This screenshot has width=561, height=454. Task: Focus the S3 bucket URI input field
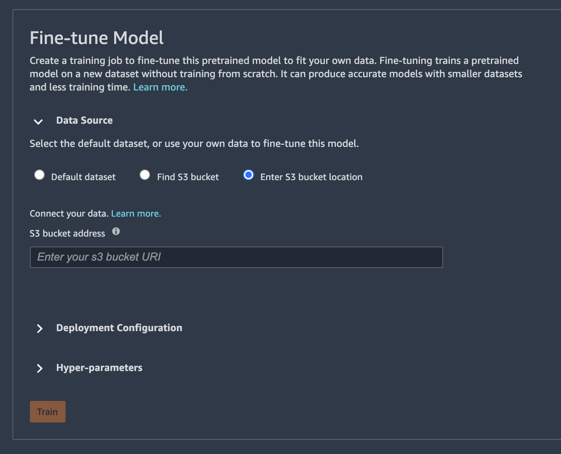[x=236, y=257]
